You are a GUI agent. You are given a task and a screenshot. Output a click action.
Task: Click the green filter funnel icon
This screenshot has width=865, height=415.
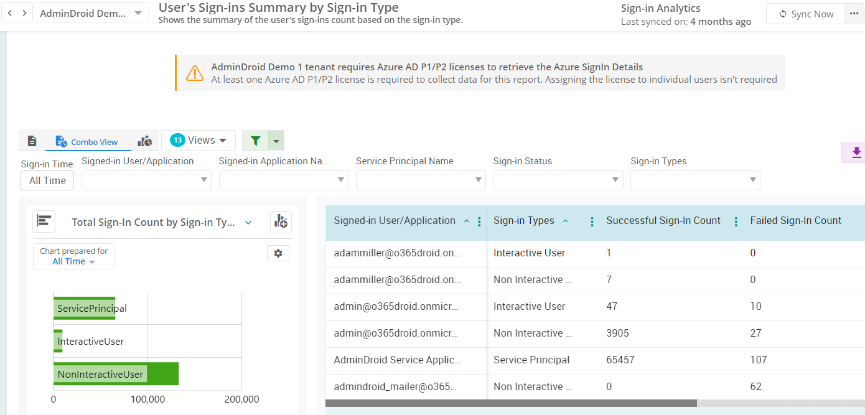pos(255,141)
